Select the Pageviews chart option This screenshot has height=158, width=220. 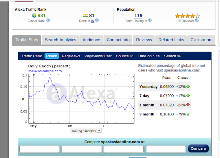click(x=71, y=56)
